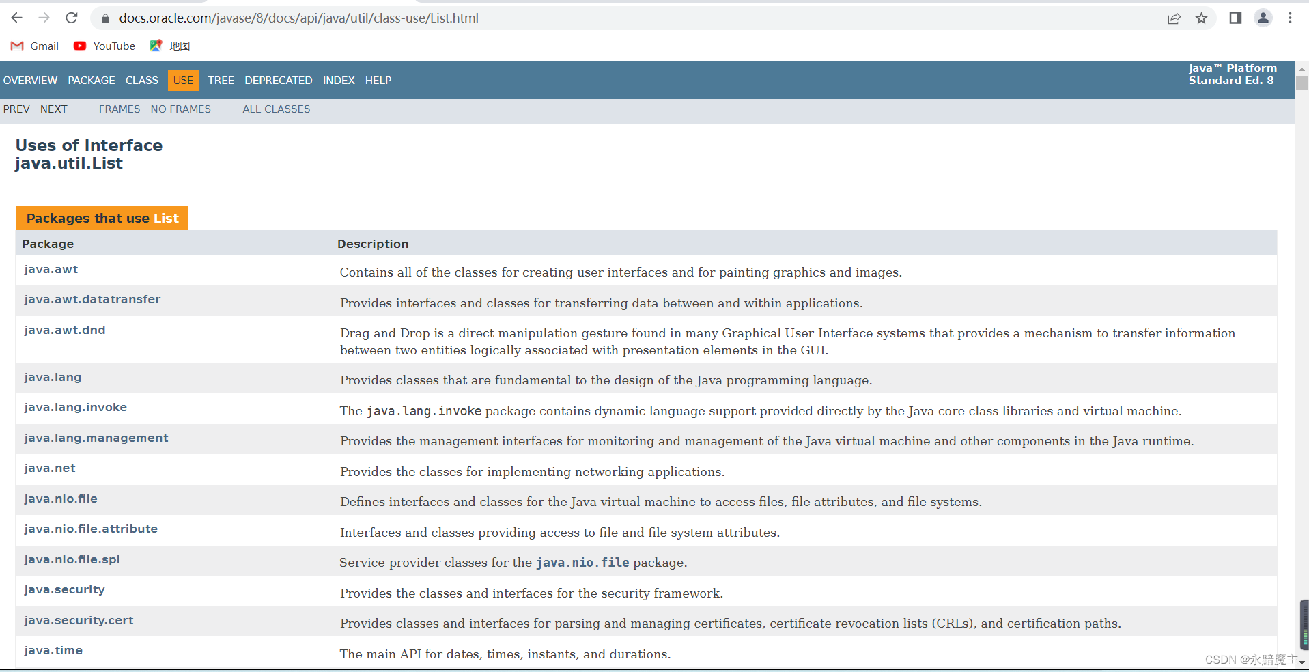Click the bold java.nio.file link in description

(582, 563)
